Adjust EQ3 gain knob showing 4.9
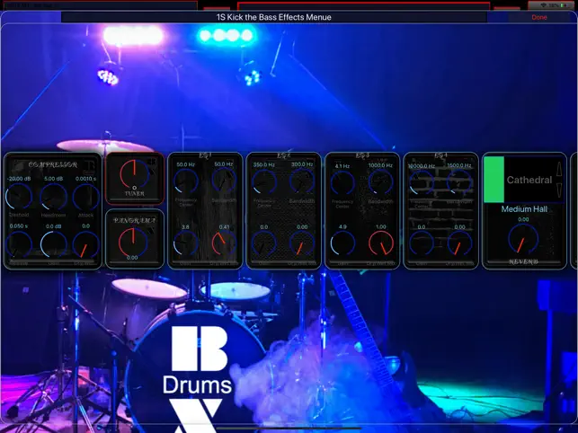Screen dimensions: 578x433 pyautogui.click(x=342, y=243)
